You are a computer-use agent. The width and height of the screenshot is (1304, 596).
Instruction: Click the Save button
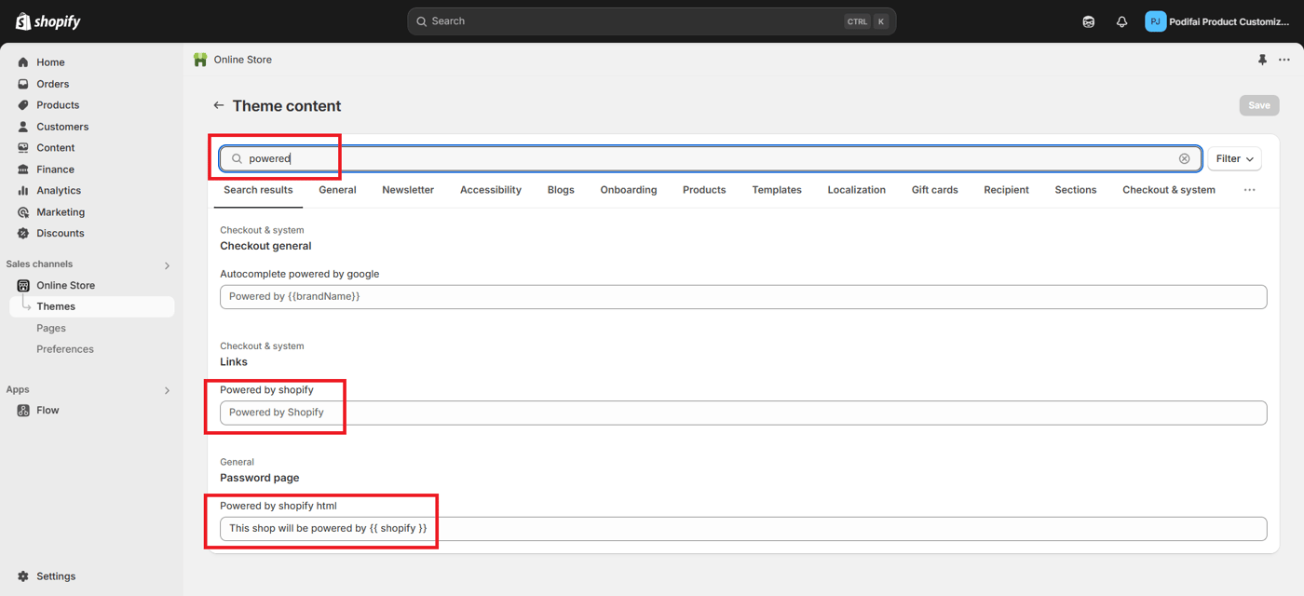pyautogui.click(x=1259, y=105)
